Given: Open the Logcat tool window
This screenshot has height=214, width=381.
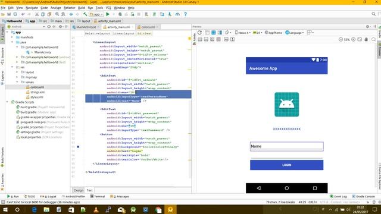Looking at the screenshot, I should [x=48, y=197].
